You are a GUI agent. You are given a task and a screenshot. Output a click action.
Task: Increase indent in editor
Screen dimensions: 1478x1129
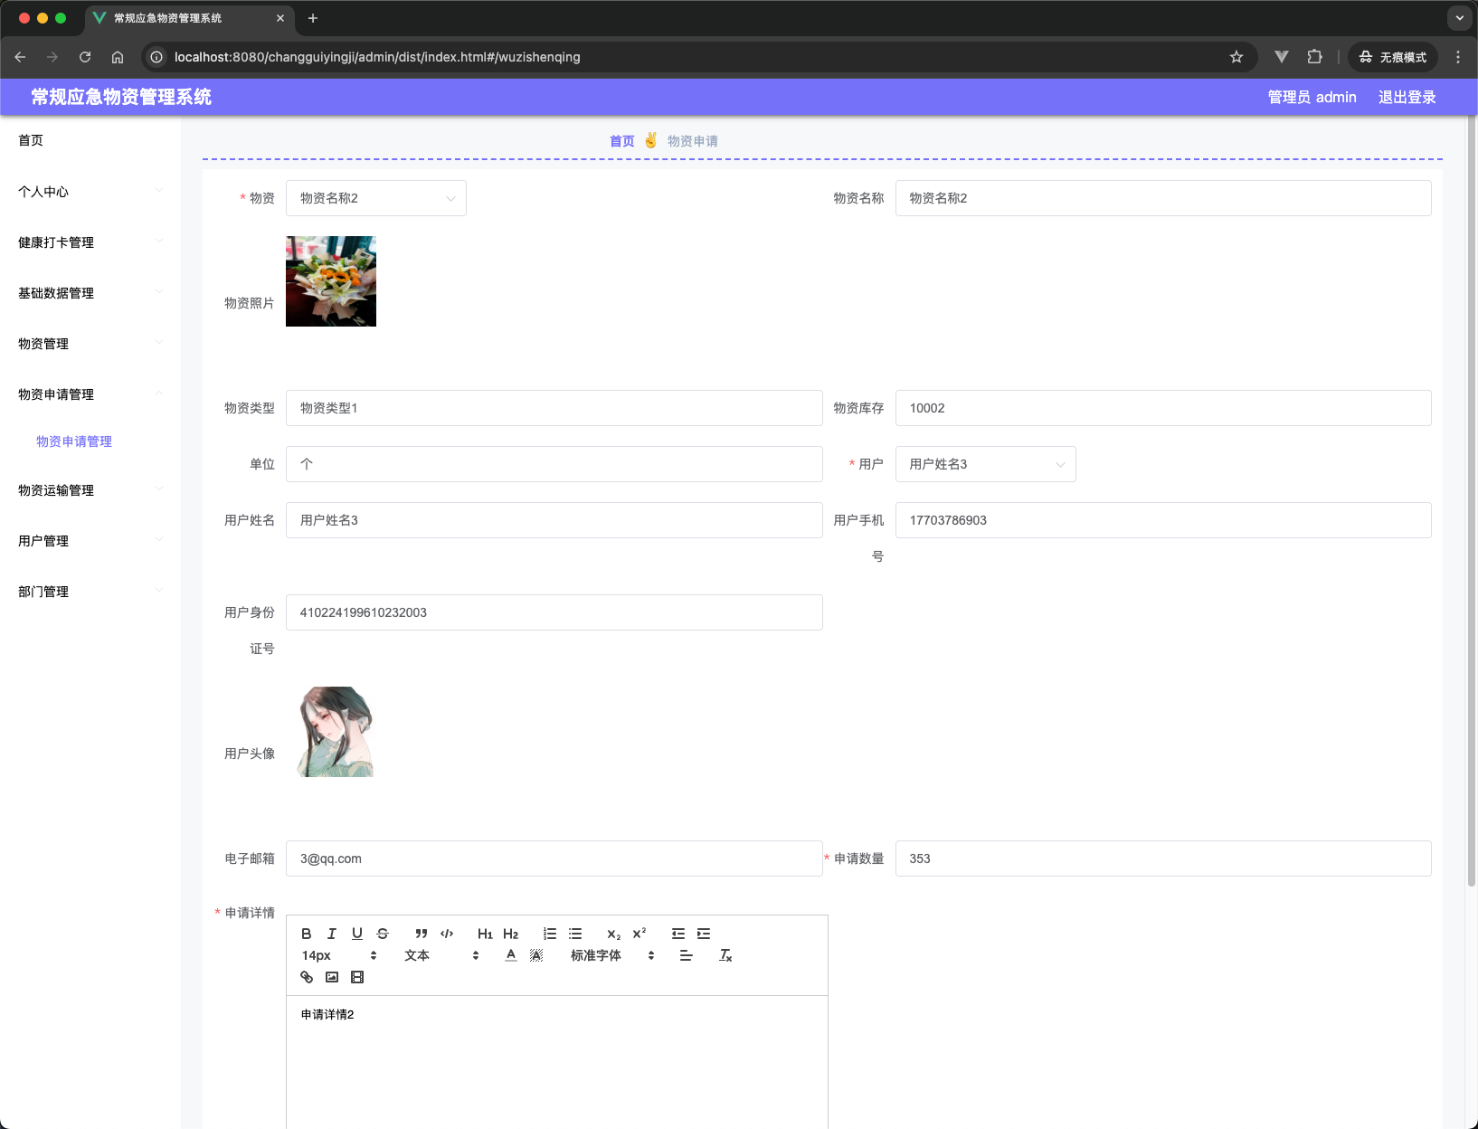pyautogui.click(x=704, y=934)
